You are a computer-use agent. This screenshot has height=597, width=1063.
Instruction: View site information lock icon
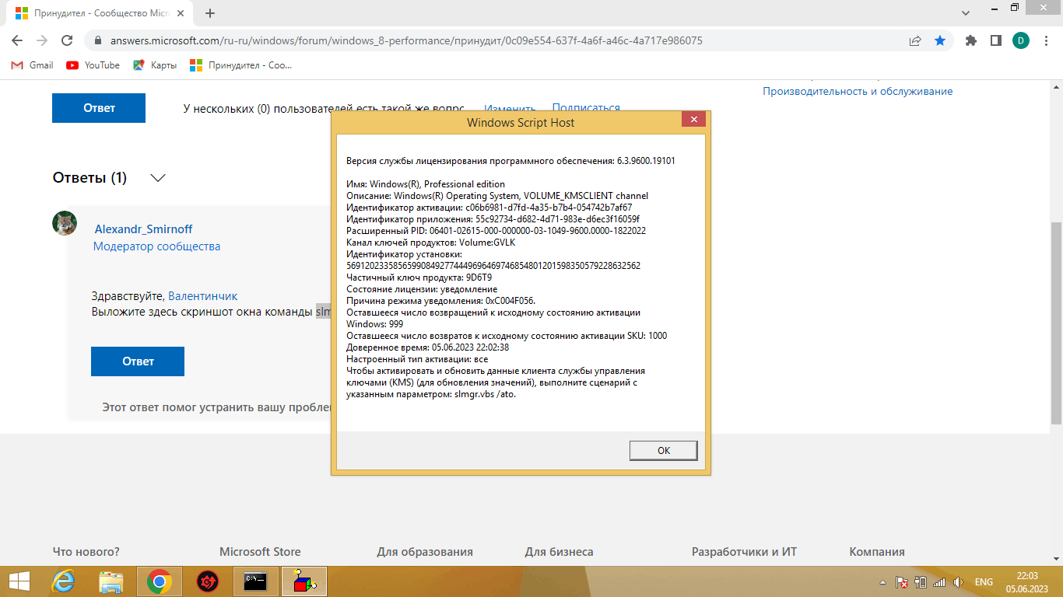click(98, 40)
